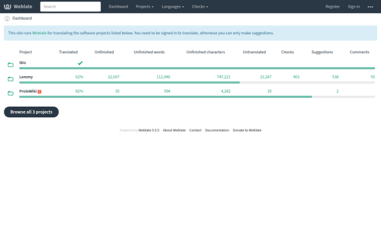381x238 pixels.
Task: Click the Lemmy translation progress bar
Action: point(197,83)
